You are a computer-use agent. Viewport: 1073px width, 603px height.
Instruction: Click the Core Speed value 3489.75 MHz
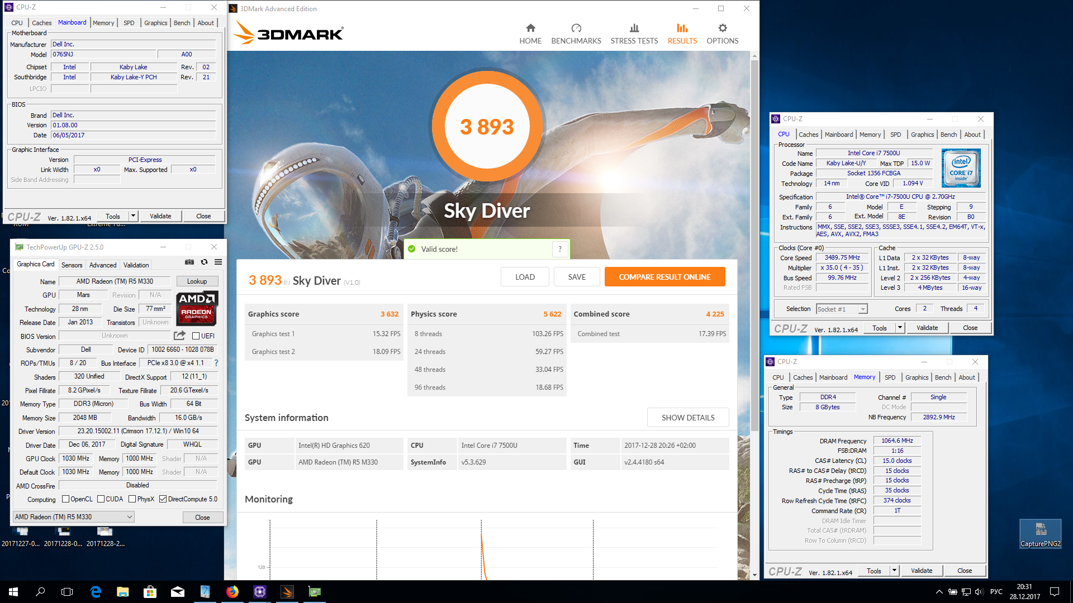842,257
